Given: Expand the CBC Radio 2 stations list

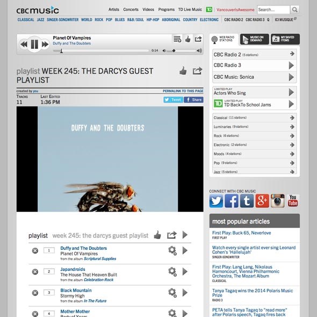Looking at the screenshot, I should (x=254, y=54).
